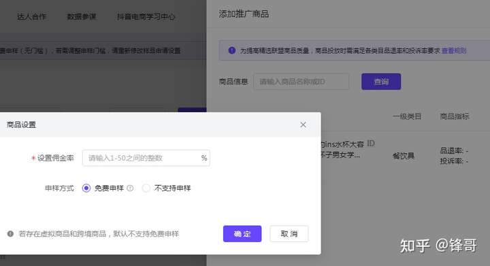Screen dimensions: 490x266
Task: Cancel with the 取消 button
Action: pos(289,233)
